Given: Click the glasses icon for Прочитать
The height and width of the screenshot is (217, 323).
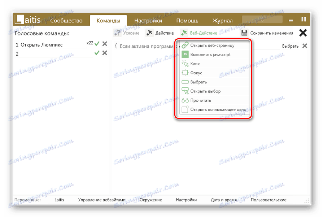Looking at the screenshot, I should 185,100.
